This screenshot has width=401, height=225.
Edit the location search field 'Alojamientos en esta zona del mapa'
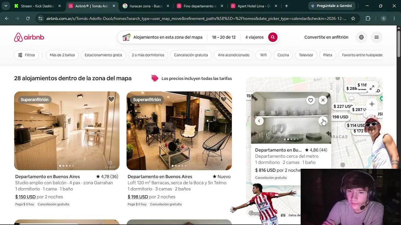[162, 37]
